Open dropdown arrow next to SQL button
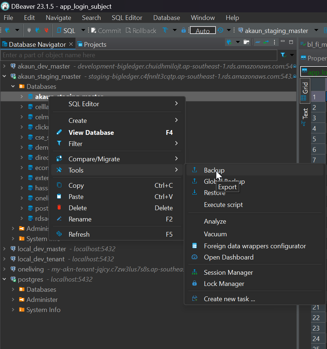Screen dimensions: 327x349 pos(83,31)
